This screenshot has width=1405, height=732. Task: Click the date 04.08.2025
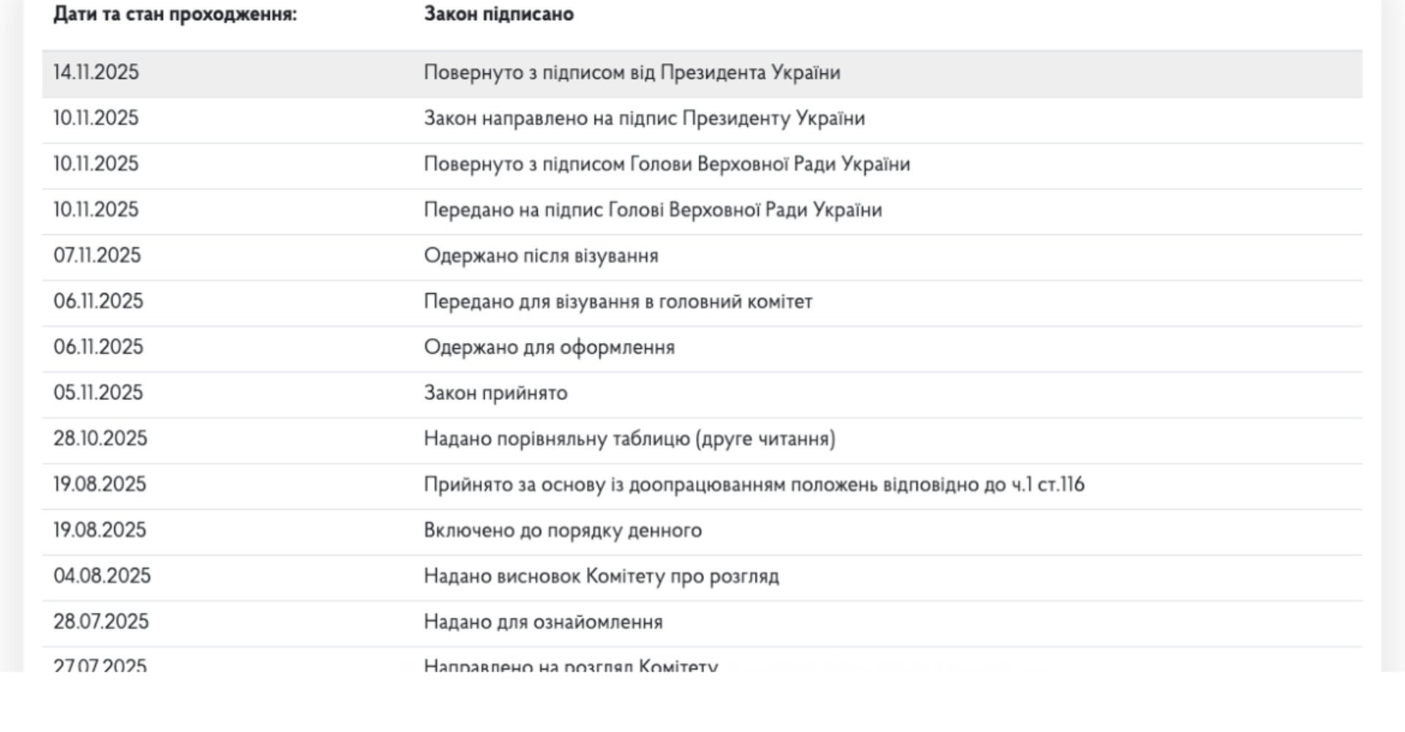pos(102,576)
